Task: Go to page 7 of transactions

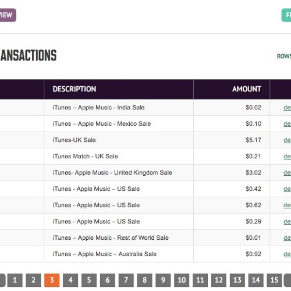Action: coord(126,280)
